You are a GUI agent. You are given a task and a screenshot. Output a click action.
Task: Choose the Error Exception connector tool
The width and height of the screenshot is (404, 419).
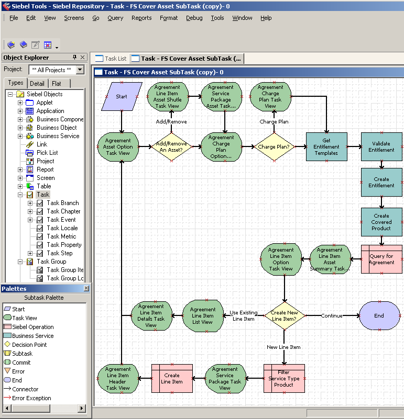[27, 398]
